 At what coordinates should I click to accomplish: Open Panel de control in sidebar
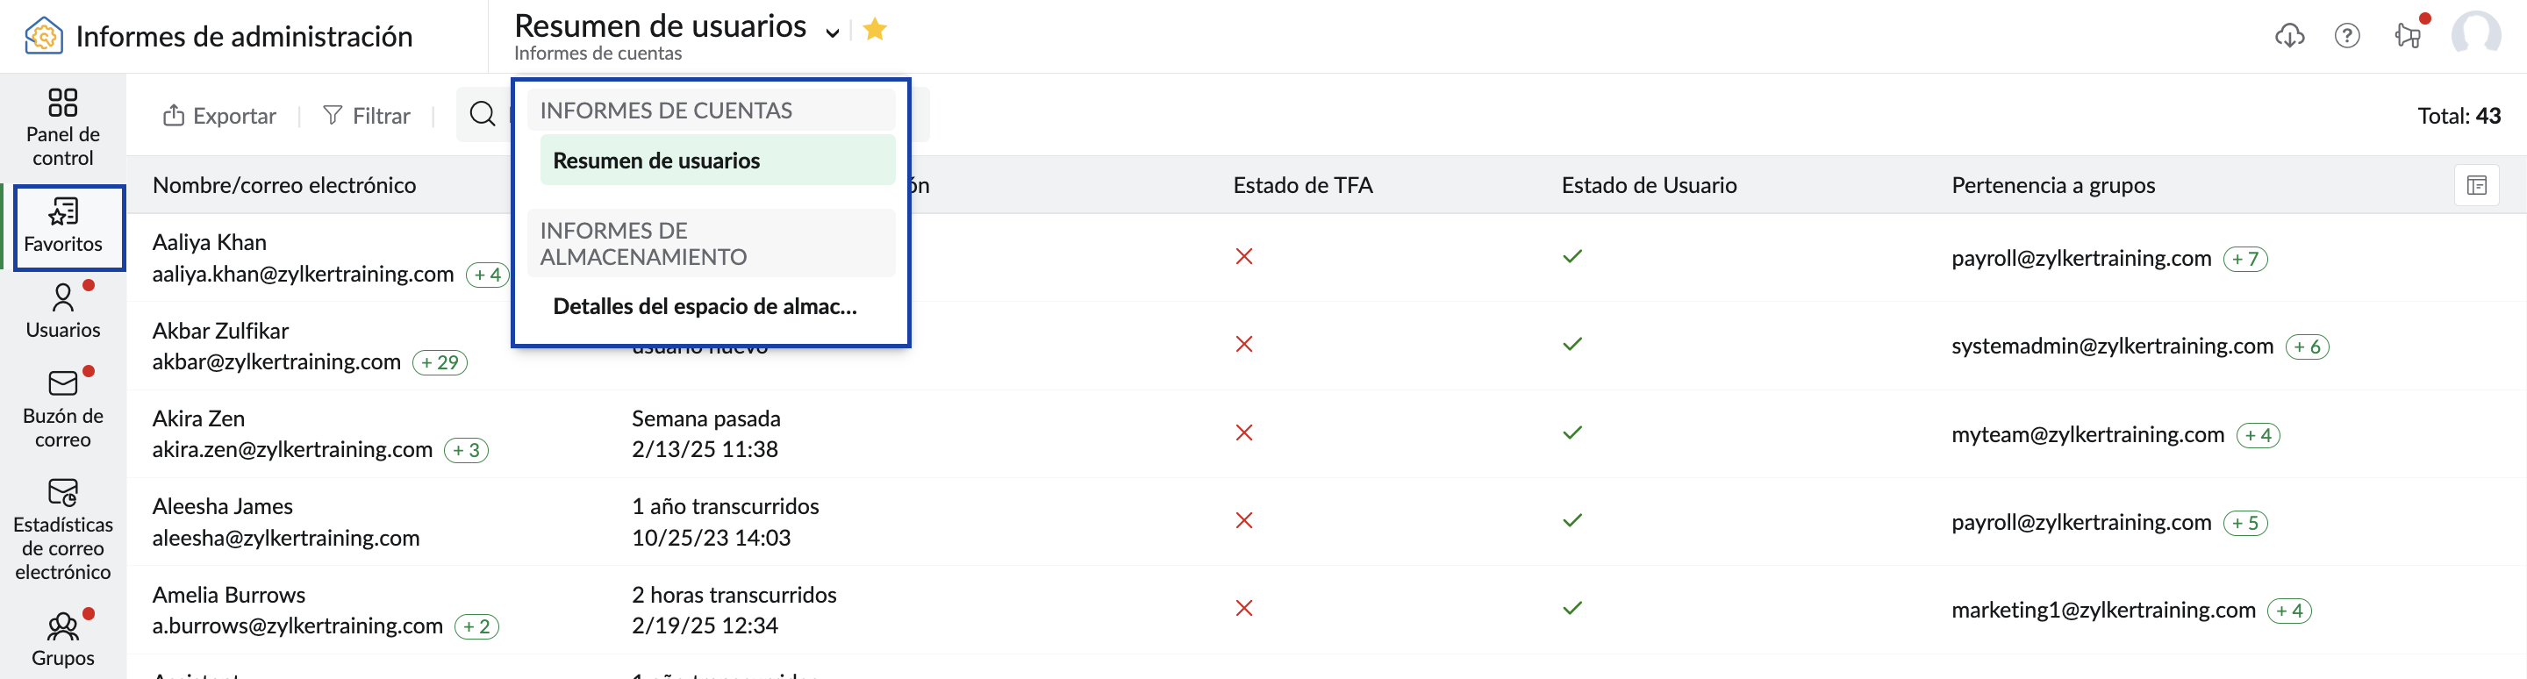(63, 126)
